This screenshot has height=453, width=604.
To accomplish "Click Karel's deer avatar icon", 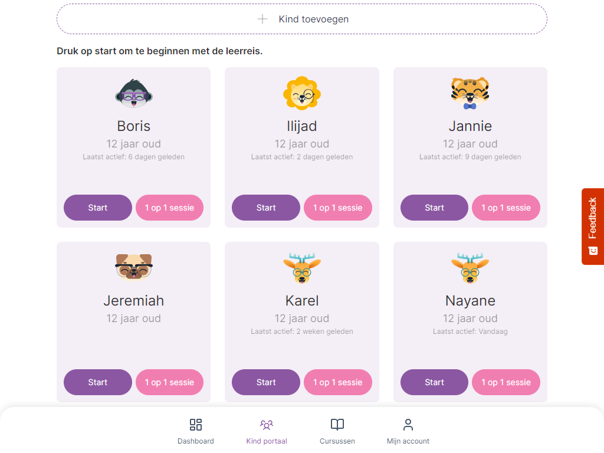I will click(x=301, y=267).
